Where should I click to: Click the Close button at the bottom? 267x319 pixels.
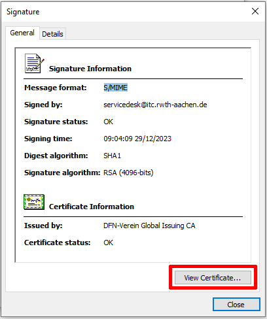[236, 305]
